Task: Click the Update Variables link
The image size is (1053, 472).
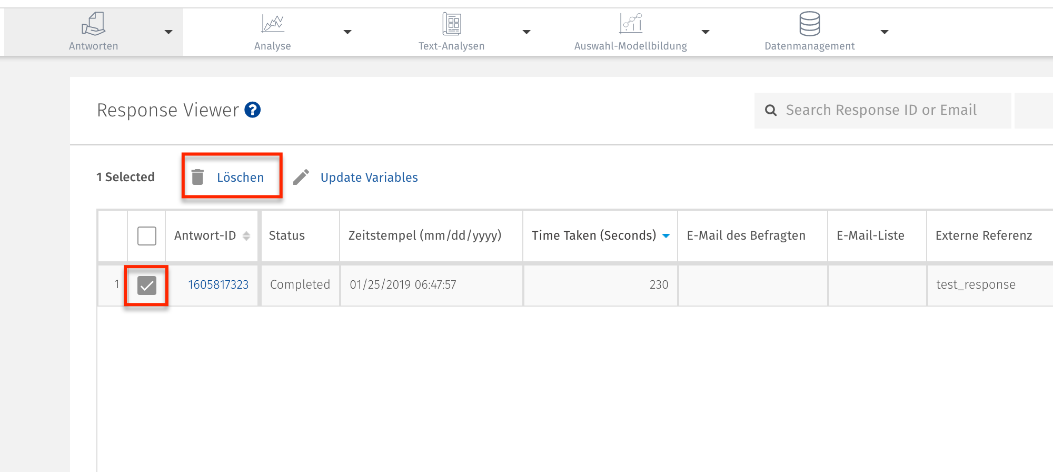Action: [369, 178]
